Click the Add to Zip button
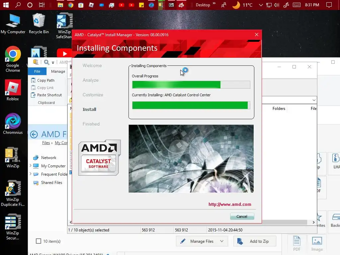Image resolution: width=340 pixels, height=255 pixels. tap(255, 241)
